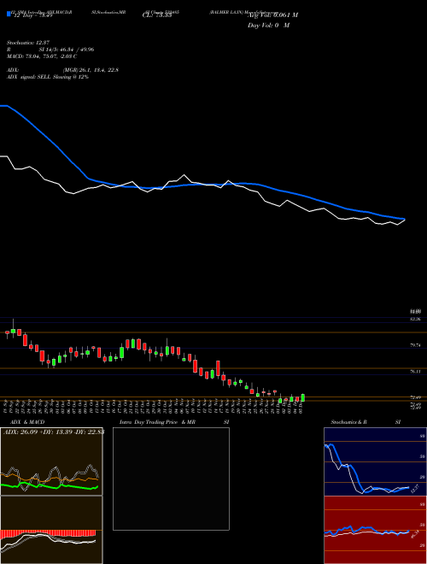427x564 pixels.
Task: Click the 79.74 price axis label
Action: pos(416,345)
